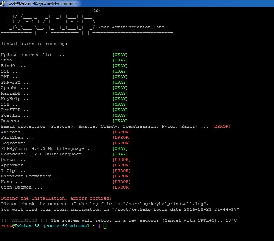Image resolution: width=274 pixels, height=241 pixels.
Task: Click the 'Your Administration-Panel' banner text
Action: 132,27
